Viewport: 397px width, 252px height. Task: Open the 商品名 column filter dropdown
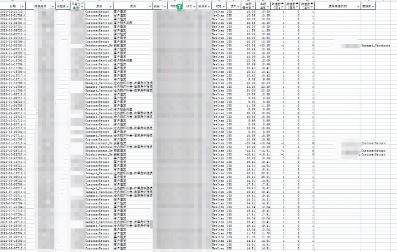[x=209, y=7]
